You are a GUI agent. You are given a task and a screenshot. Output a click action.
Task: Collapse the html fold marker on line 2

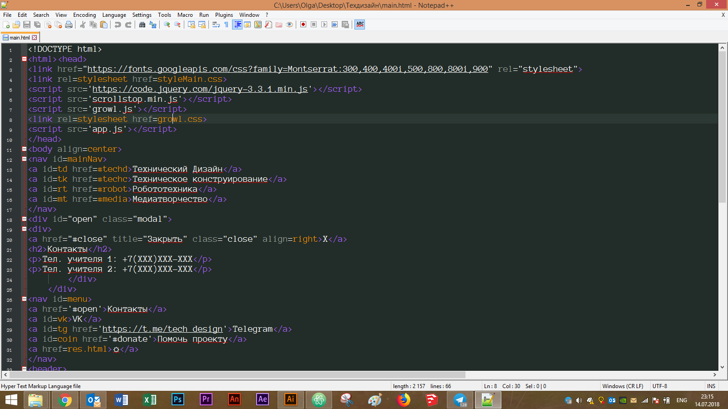click(x=24, y=59)
